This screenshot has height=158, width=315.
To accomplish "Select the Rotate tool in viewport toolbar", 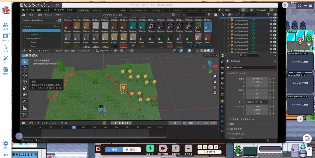I will click(25, 82).
